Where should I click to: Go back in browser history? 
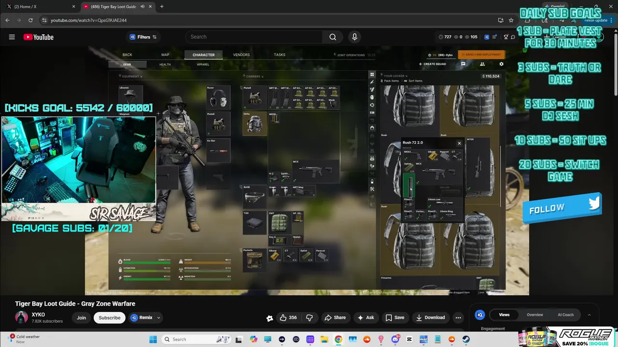[x=7, y=20]
